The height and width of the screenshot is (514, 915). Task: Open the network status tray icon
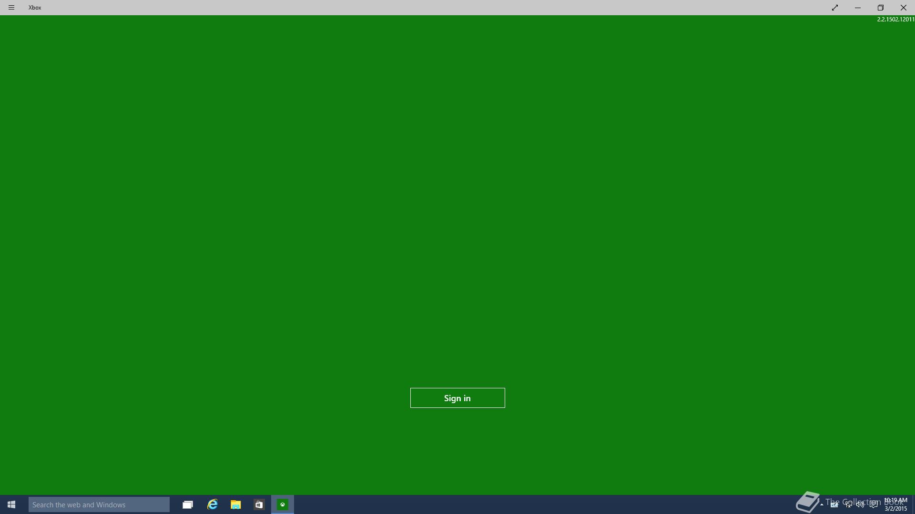(x=848, y=504)
